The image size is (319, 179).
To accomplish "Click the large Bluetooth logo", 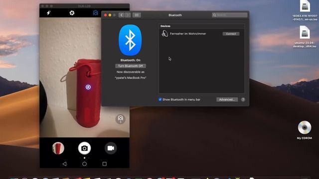I will (130, 40).
